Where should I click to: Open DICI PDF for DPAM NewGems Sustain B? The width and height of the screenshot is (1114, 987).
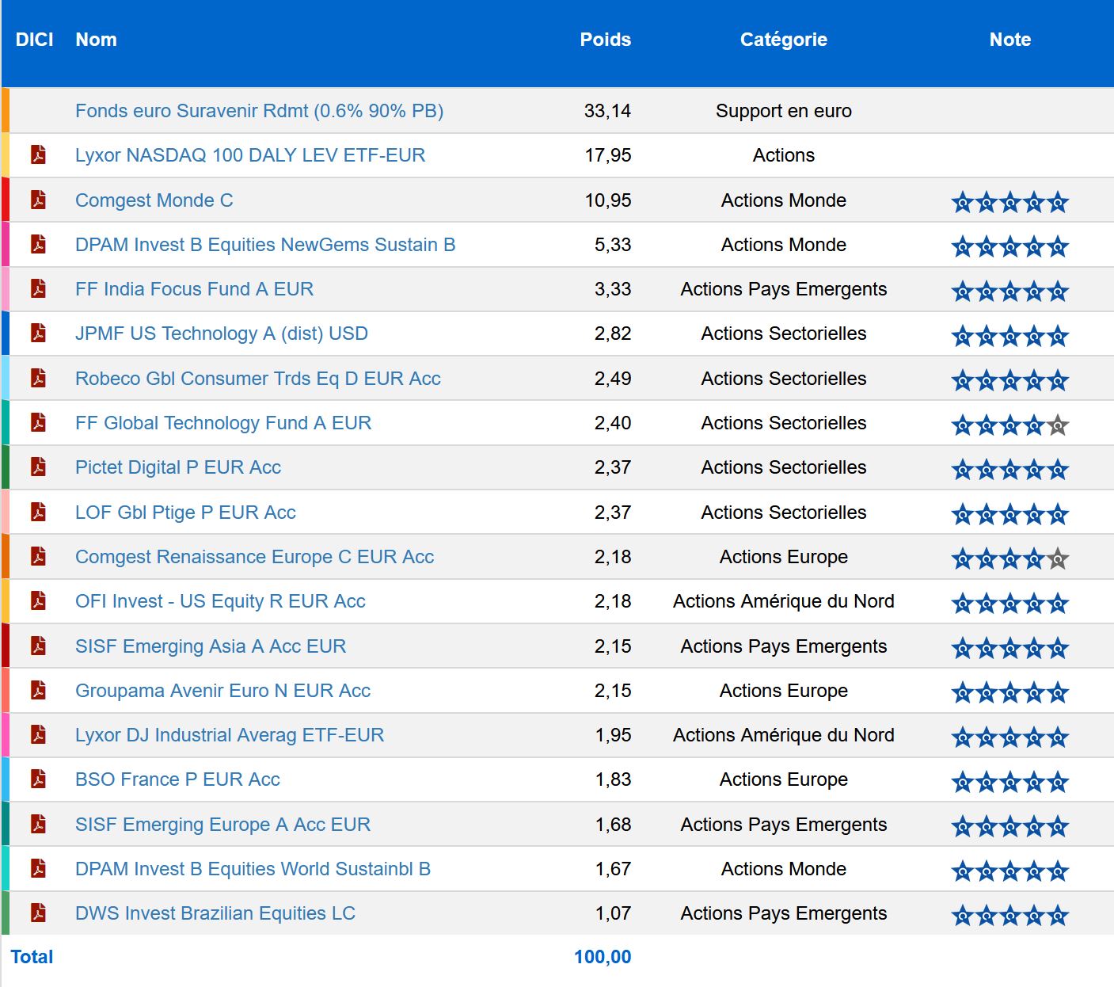(38, 244)
